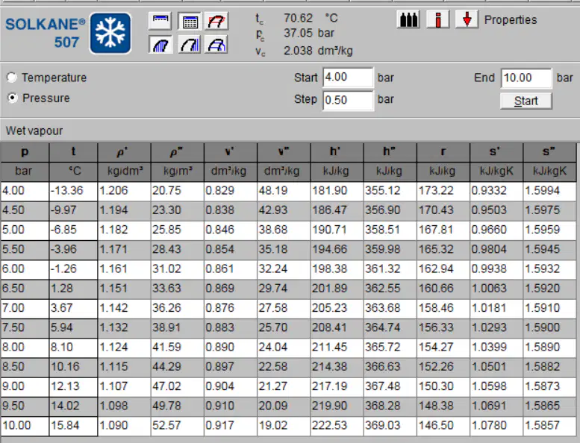Click entropy cell 1.5865
The width and height of the screenshot is (580, 443).
coord(549,406)
